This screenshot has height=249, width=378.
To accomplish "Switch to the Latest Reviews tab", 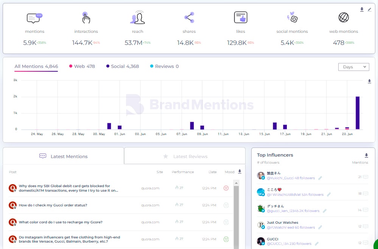I will click(185, 156).
